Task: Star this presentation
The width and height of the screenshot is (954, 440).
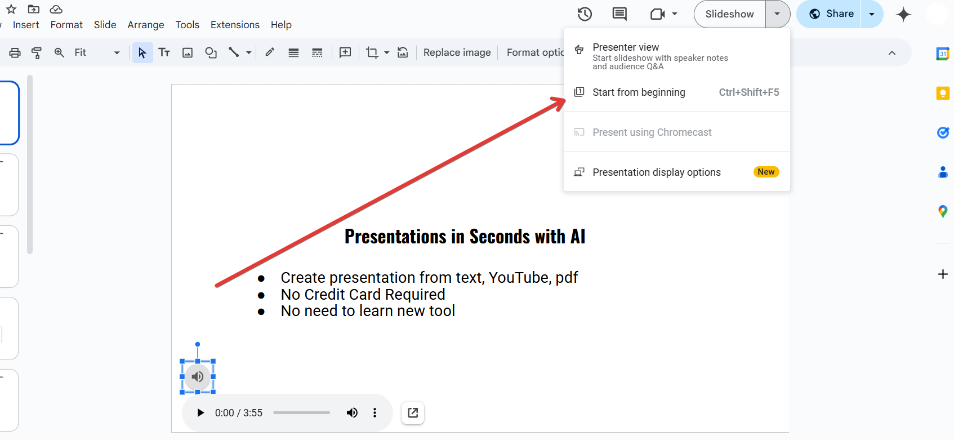Action: coord(11,9)
